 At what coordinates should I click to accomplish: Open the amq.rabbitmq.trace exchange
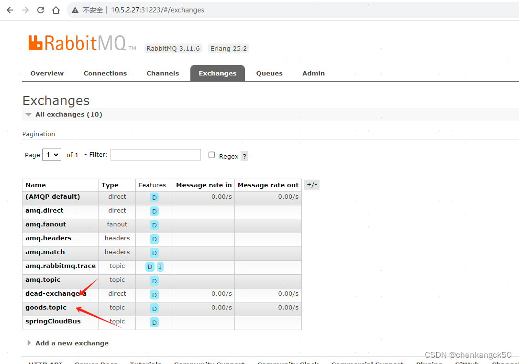tap(61, 266)
